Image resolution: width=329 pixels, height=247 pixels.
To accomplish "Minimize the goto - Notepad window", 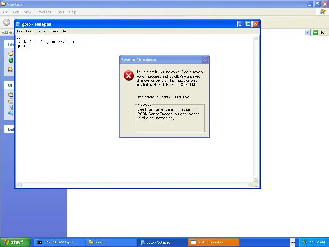I will click(241, 24).
